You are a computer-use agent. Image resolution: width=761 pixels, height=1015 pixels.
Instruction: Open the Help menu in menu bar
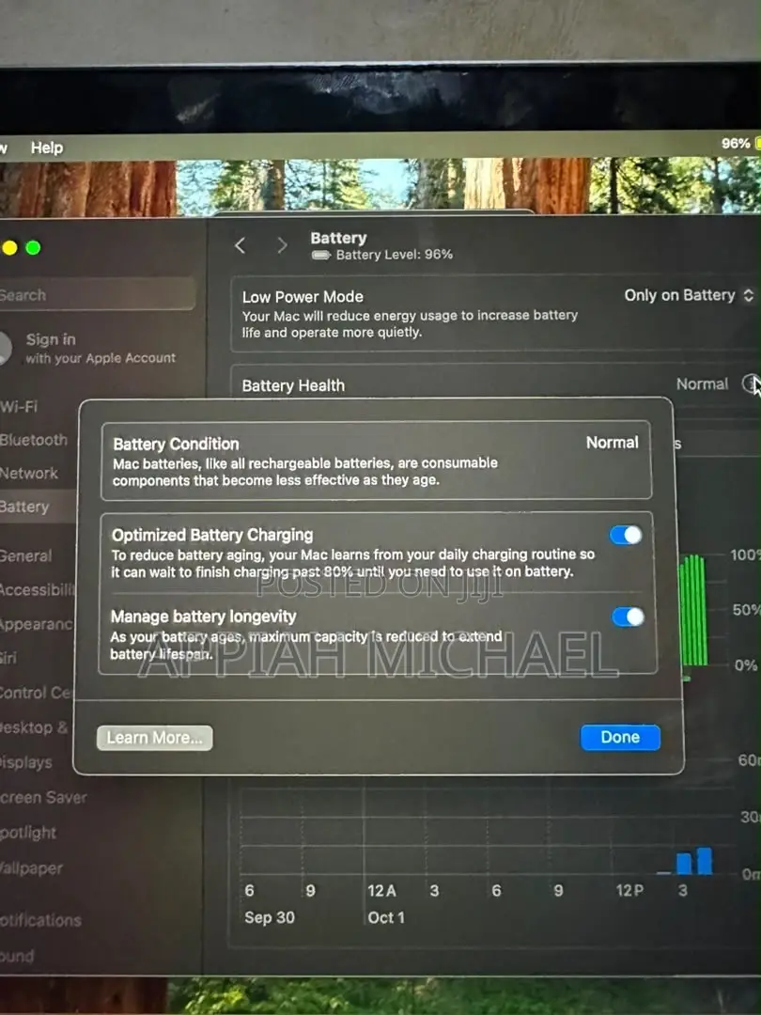[47, 148]
